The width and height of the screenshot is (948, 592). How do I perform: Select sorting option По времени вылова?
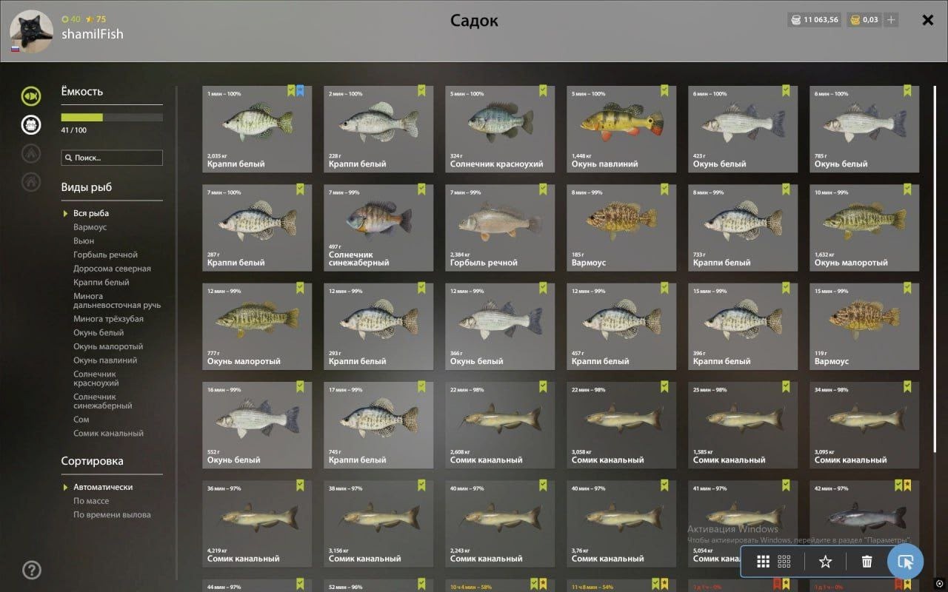point(112,514)
